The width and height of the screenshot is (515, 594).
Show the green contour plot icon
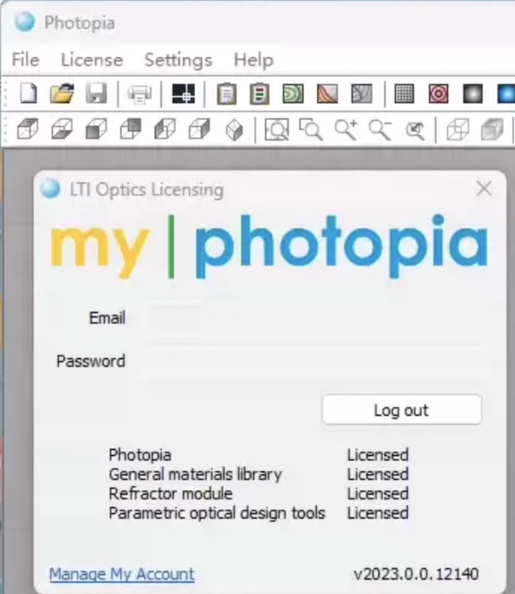pyautogui.click(x=293, y=94)
